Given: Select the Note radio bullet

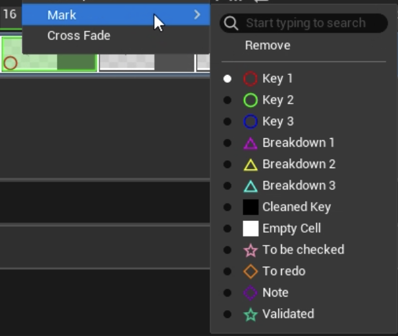Looking at the screenshot, I should click(227, 293).
